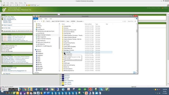Viewport: 169px width, 95px height.
Task: Click the Montana state flag icon
Action: point(63,75)
